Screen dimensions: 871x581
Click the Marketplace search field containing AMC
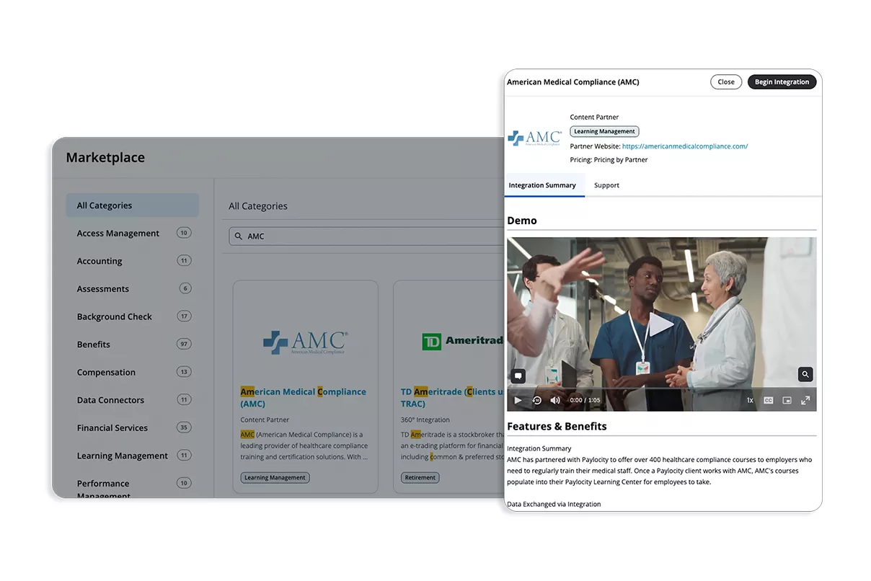[x=365, y=236]
